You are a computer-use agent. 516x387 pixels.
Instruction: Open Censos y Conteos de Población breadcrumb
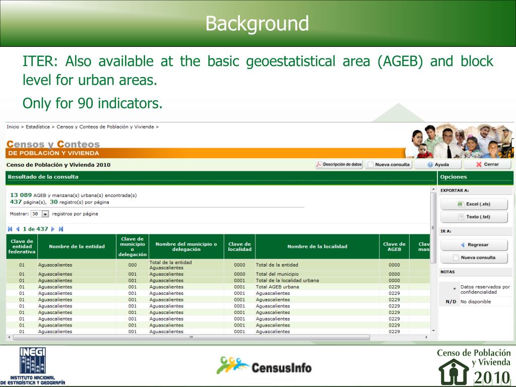coord(105,127)
